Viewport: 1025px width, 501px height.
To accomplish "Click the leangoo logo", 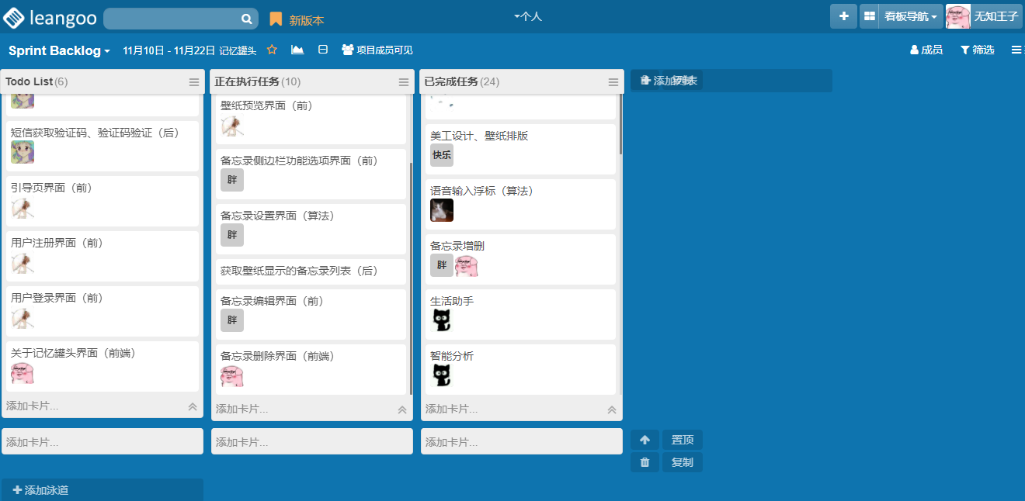I will tap(49, 16).
